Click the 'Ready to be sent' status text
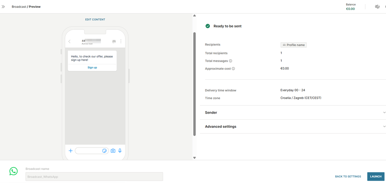 pyautogui.click(x=228, y=26)
